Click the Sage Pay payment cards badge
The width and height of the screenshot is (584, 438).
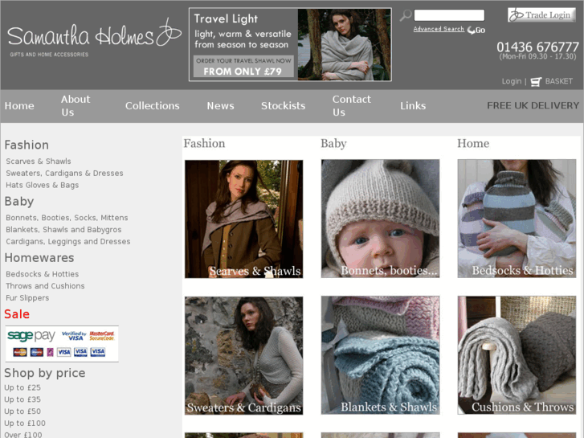[x=62, y=344]
